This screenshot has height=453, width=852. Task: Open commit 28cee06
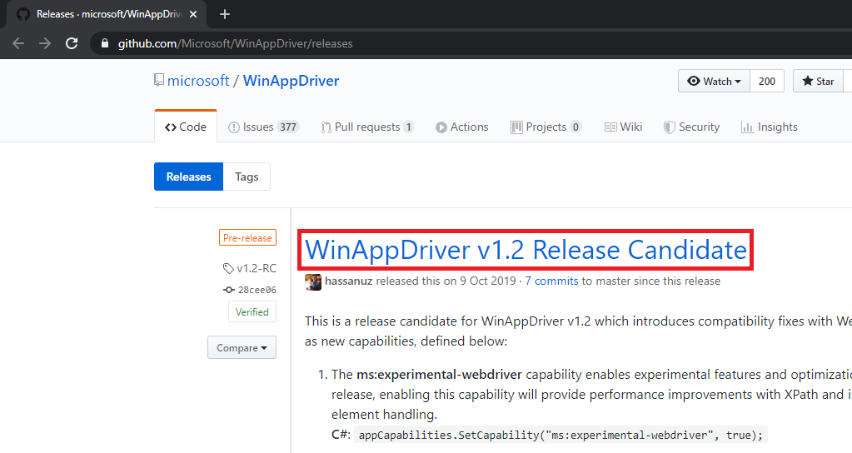[257, 290]
